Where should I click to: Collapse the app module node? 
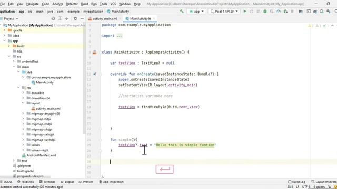point(4,41)
